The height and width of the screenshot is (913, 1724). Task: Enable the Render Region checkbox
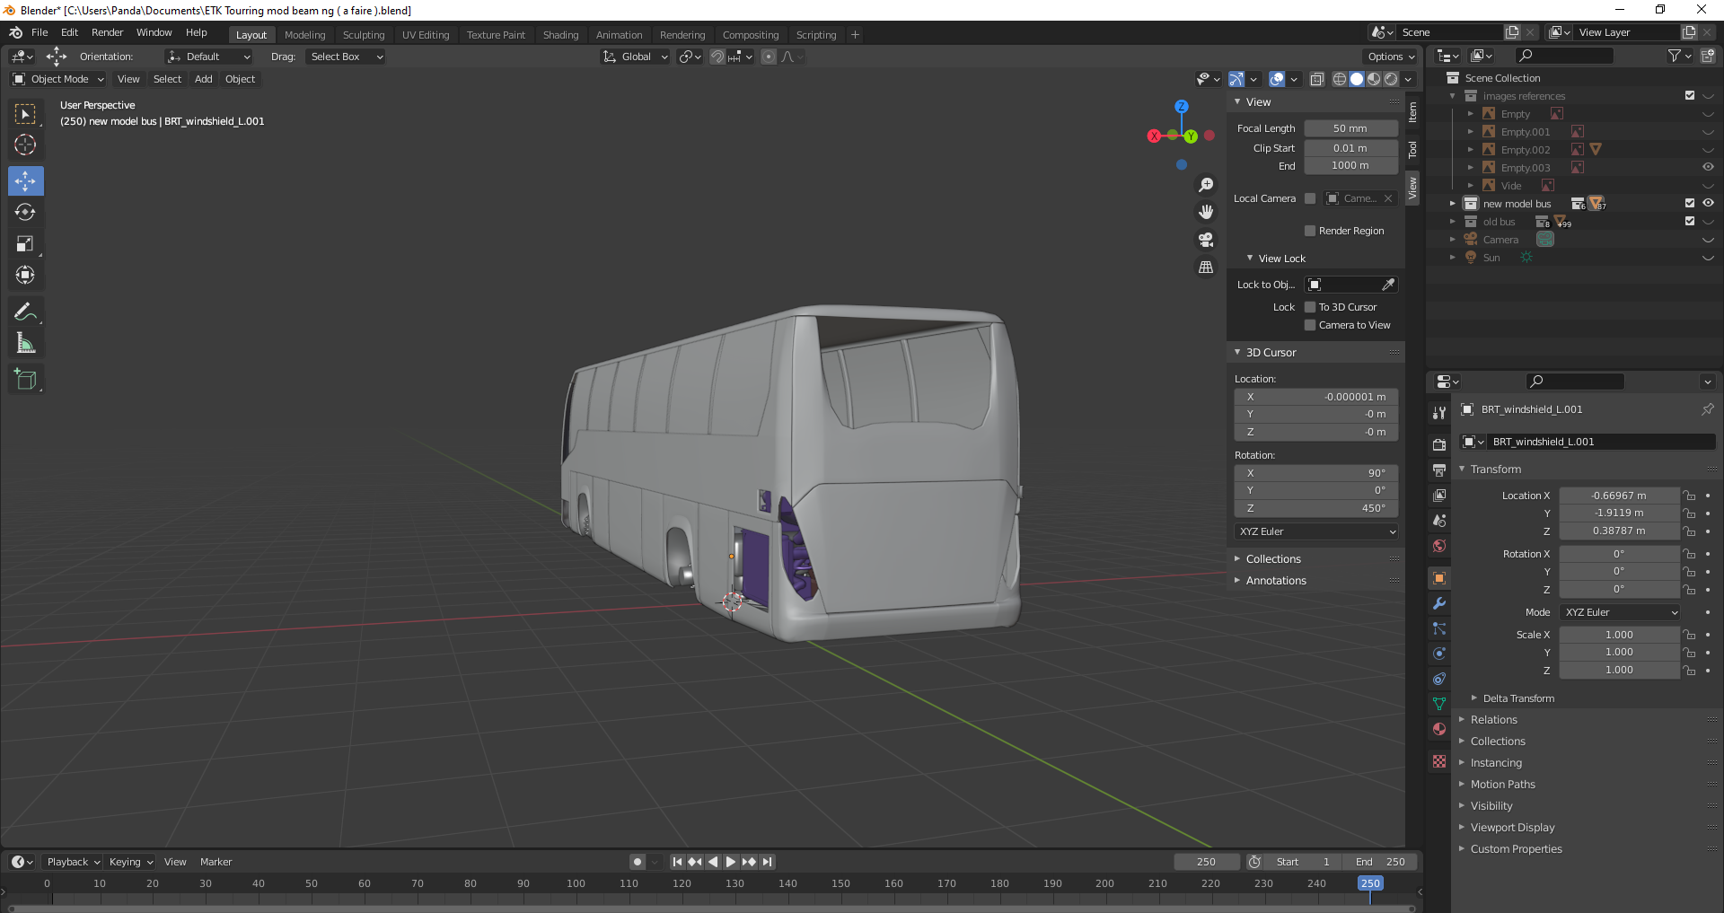(1310, 231)
